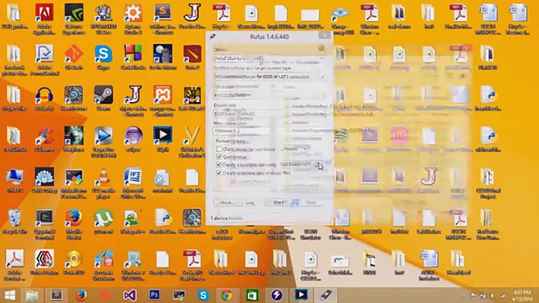Select the uTorrent desktop icon
Screen dimensions: 539x303
(103, 222)
